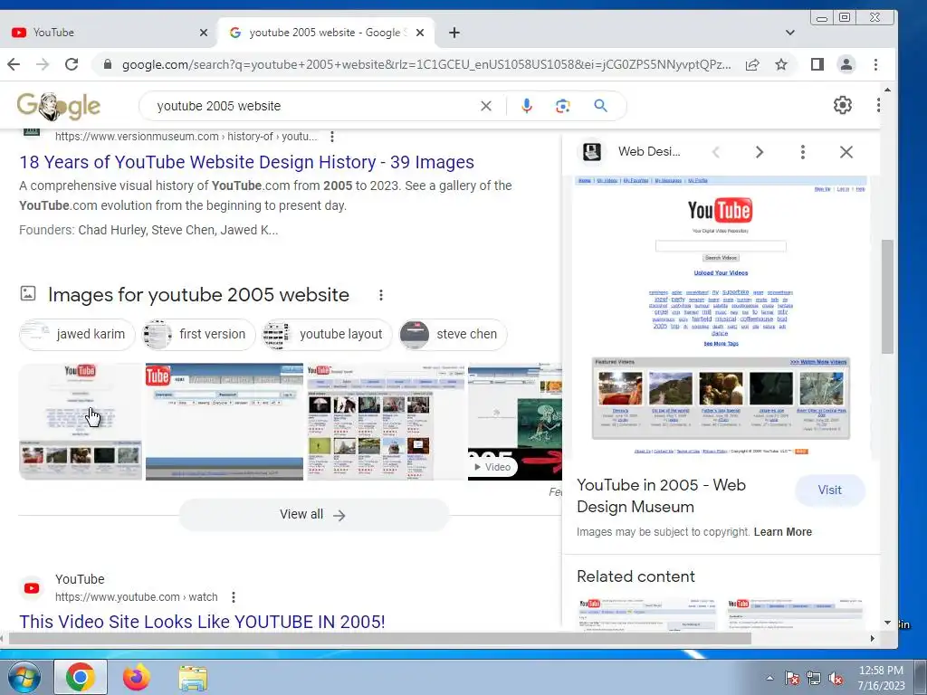Open options for versionmuseum result
This screenshot has width=927, height=695.
coord(332,137)
